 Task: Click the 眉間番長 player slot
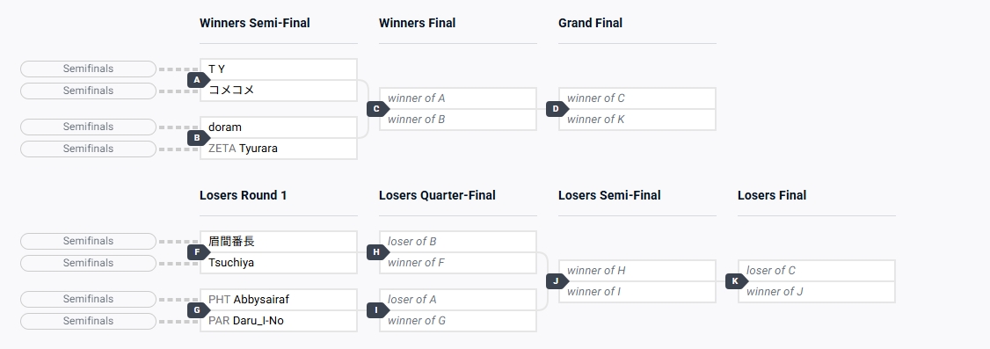[279, 242]
